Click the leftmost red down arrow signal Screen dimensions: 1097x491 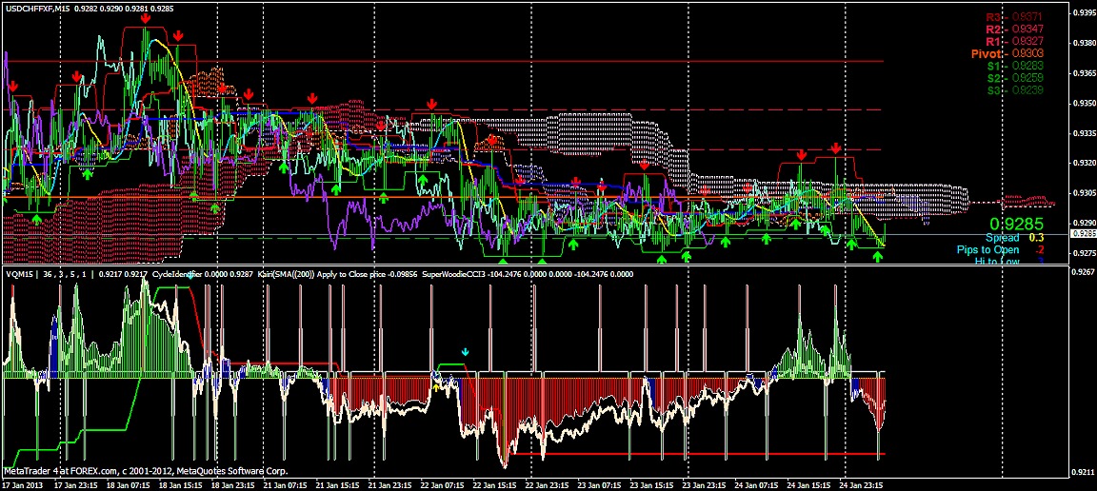(13, 87)
